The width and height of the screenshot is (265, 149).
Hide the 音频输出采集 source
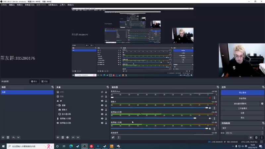click(x=102, y=123)
